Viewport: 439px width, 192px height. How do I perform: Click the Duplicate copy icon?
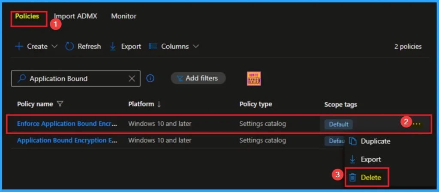[353, 141]
